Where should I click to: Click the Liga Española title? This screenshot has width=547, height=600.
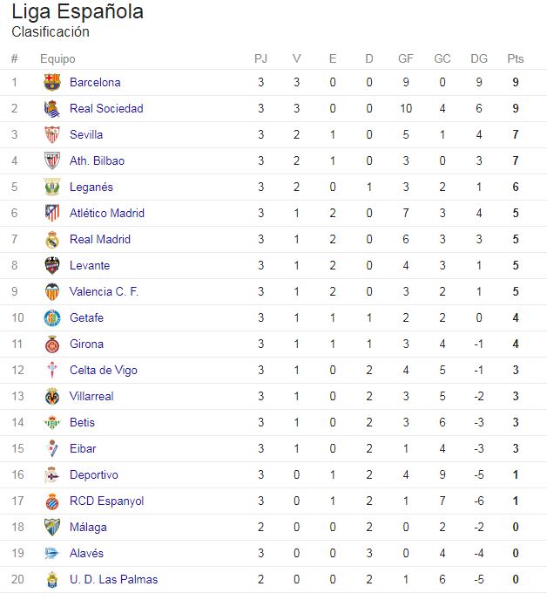(x=78, y=12)
